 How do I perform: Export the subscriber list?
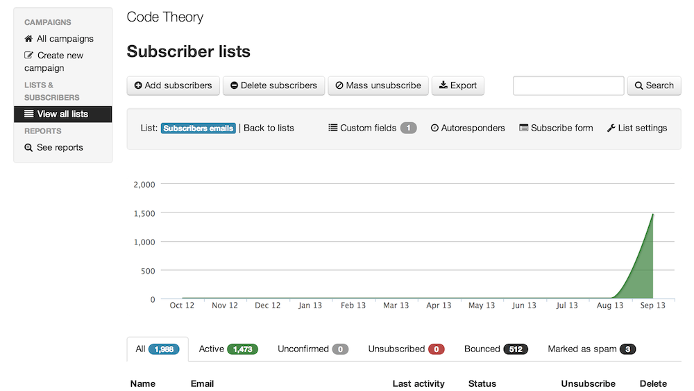point(457,85)
